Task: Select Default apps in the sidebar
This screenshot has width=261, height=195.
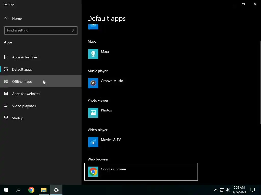Action: tap(41, 69)
